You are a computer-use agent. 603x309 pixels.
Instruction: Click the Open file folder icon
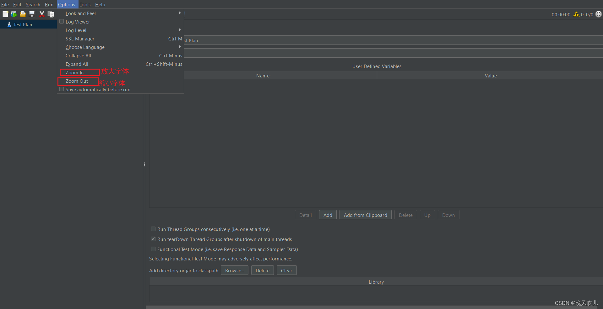(x=23, y=14)
